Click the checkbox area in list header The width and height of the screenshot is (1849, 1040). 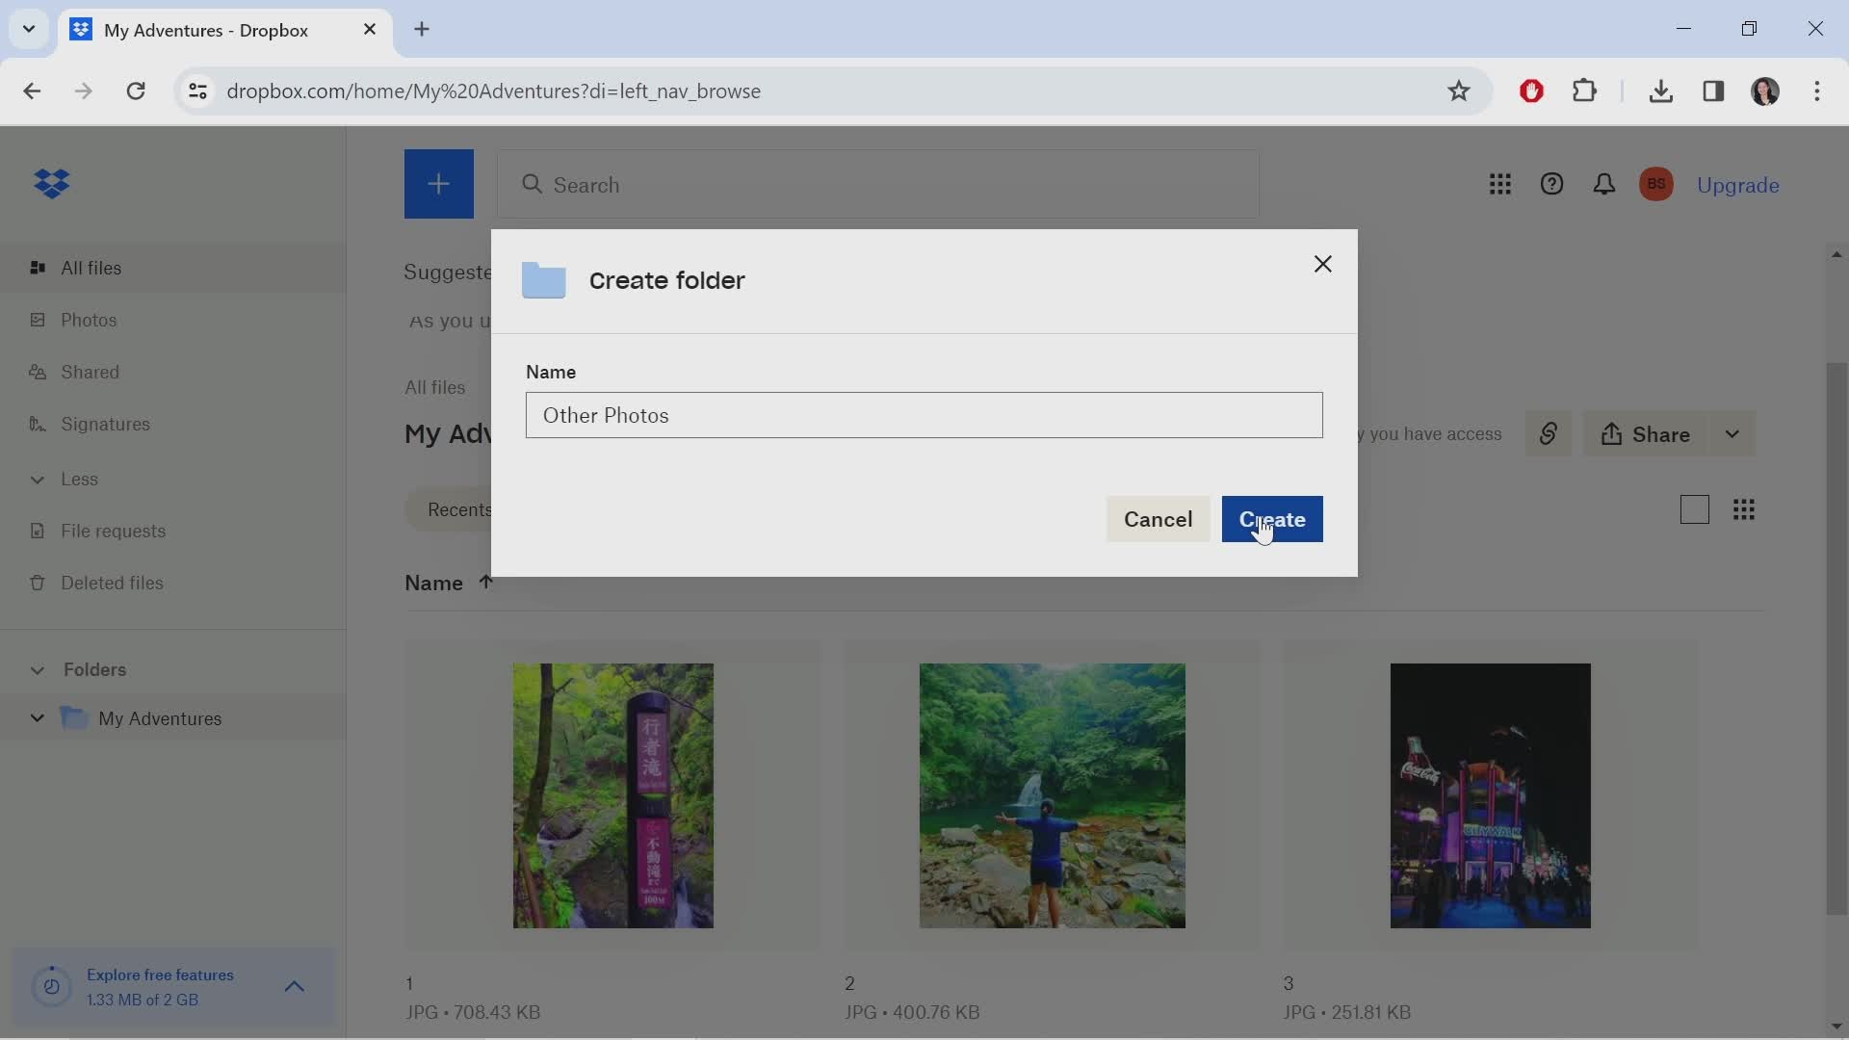[1694, 509]
